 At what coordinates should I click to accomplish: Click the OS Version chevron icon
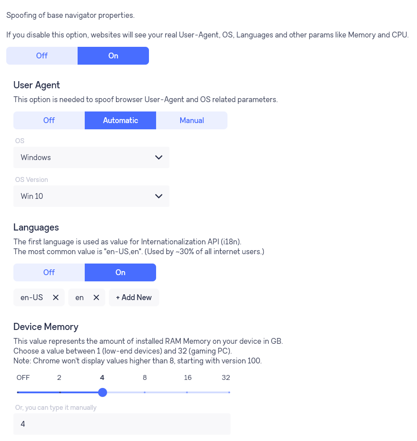[x=159, y=196]
